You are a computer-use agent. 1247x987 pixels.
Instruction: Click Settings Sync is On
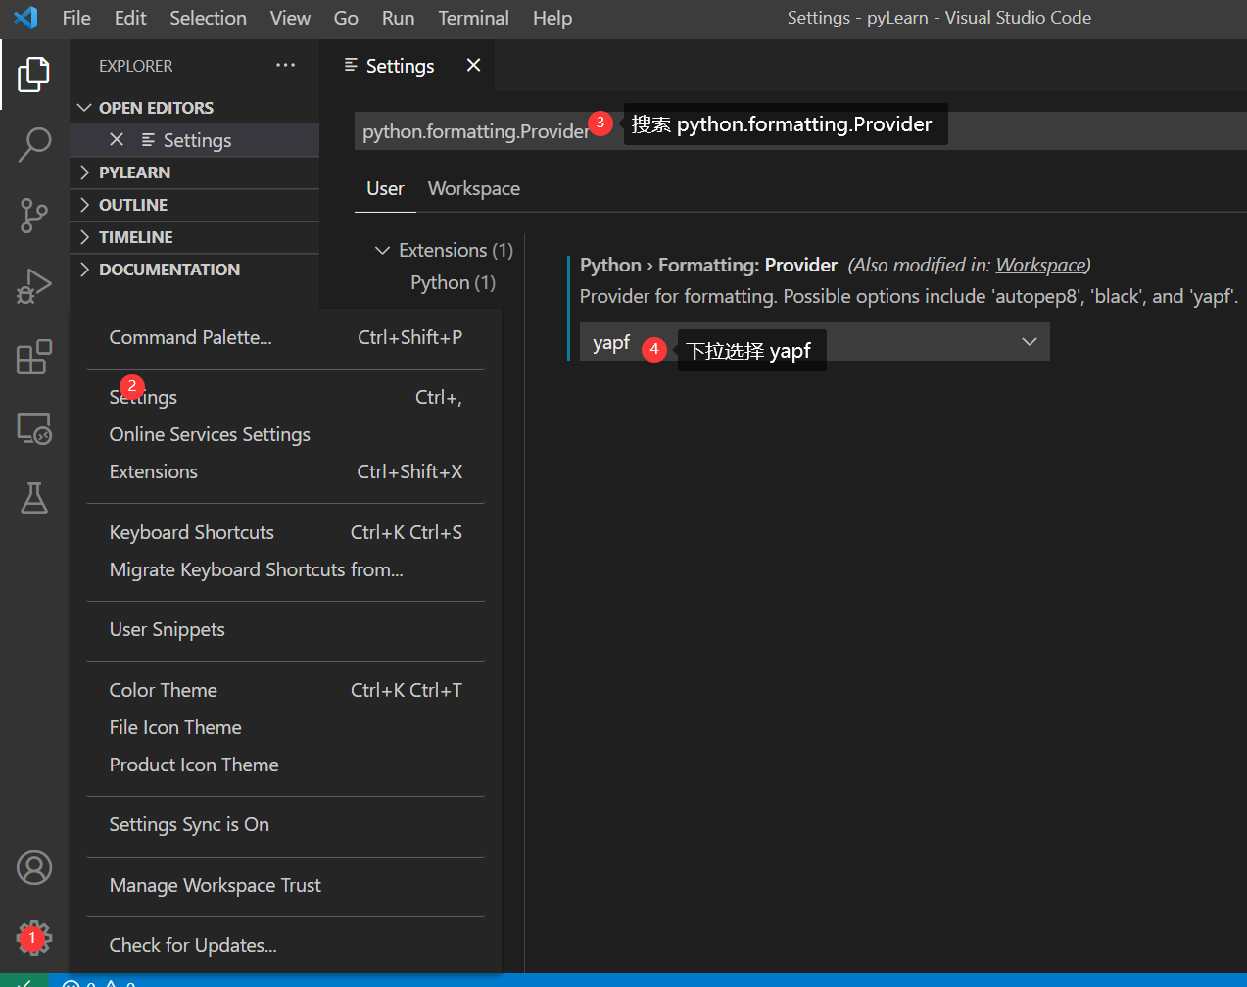tap(285, 824)
